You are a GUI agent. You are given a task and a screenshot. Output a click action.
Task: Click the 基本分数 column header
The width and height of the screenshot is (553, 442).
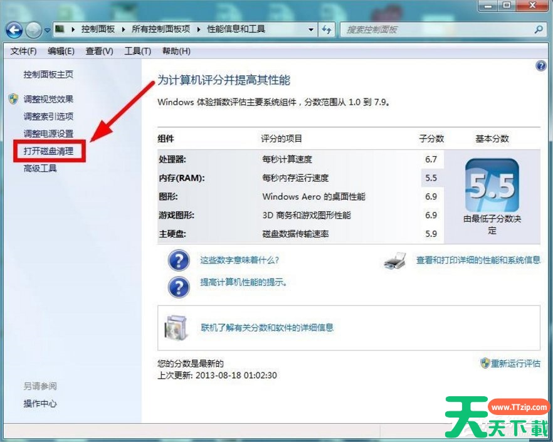click(492, 139)
